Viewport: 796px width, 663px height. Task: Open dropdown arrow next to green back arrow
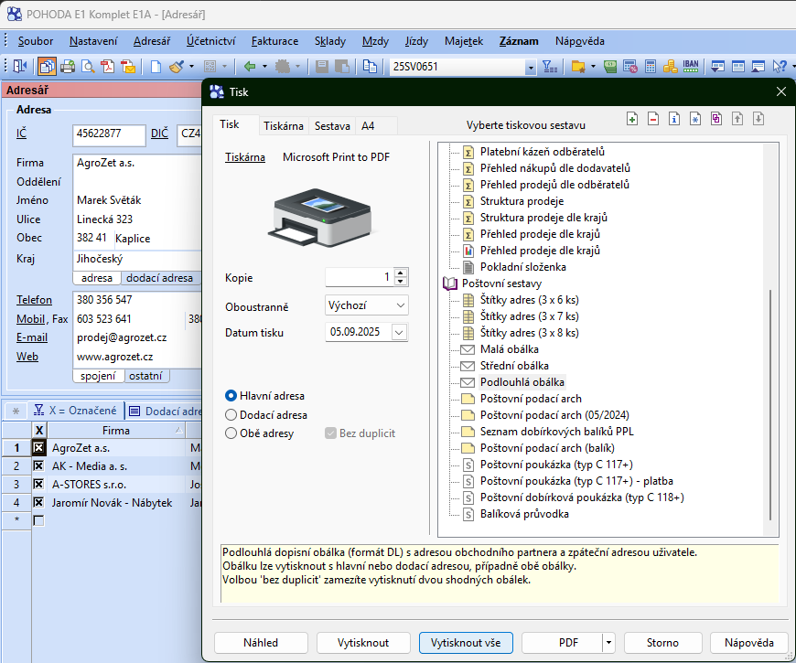click(264, 67)
